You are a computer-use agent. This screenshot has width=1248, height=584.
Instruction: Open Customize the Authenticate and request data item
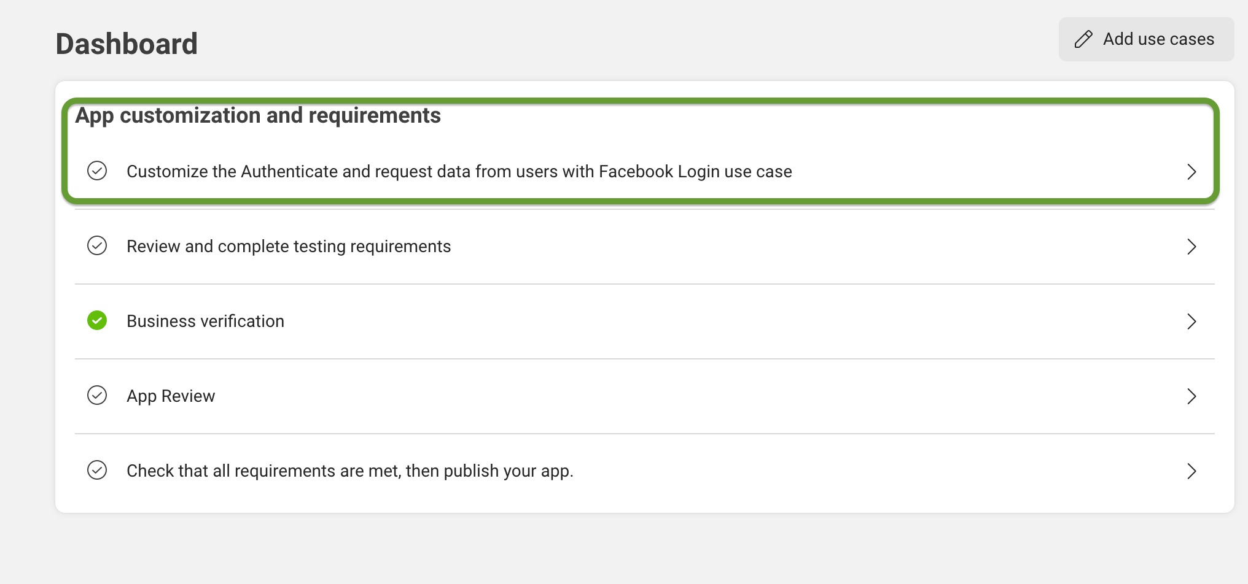tap(645, 172)
